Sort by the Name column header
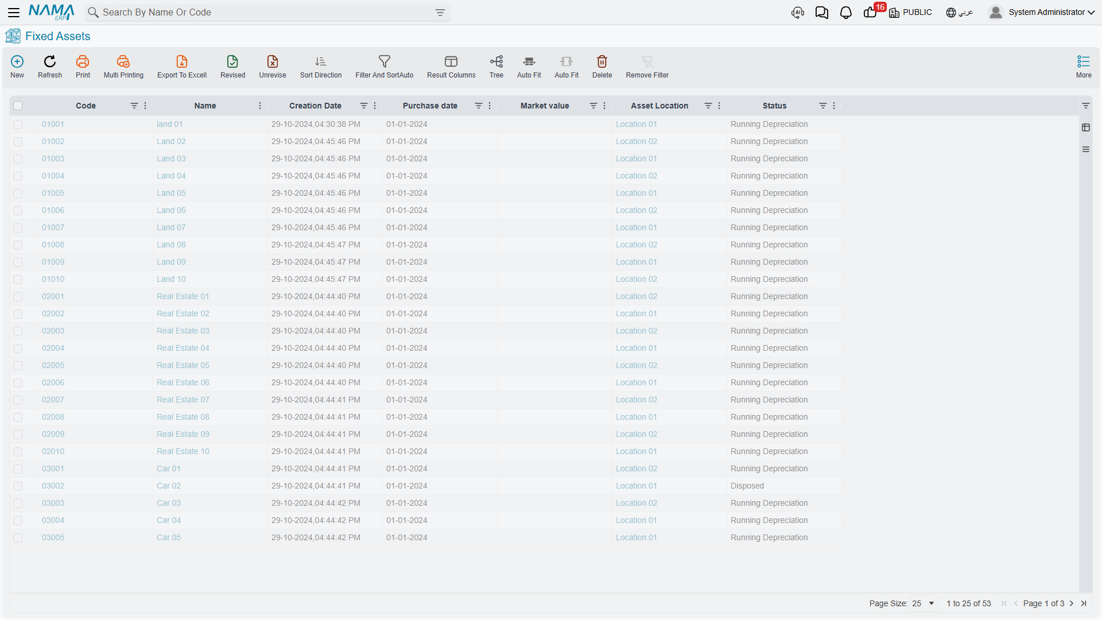This screenshot has width=1102, height=620. click(x=205, y=106)
